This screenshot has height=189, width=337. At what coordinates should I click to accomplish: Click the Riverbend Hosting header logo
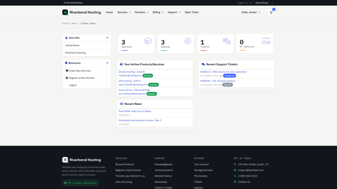pos(82,12)
